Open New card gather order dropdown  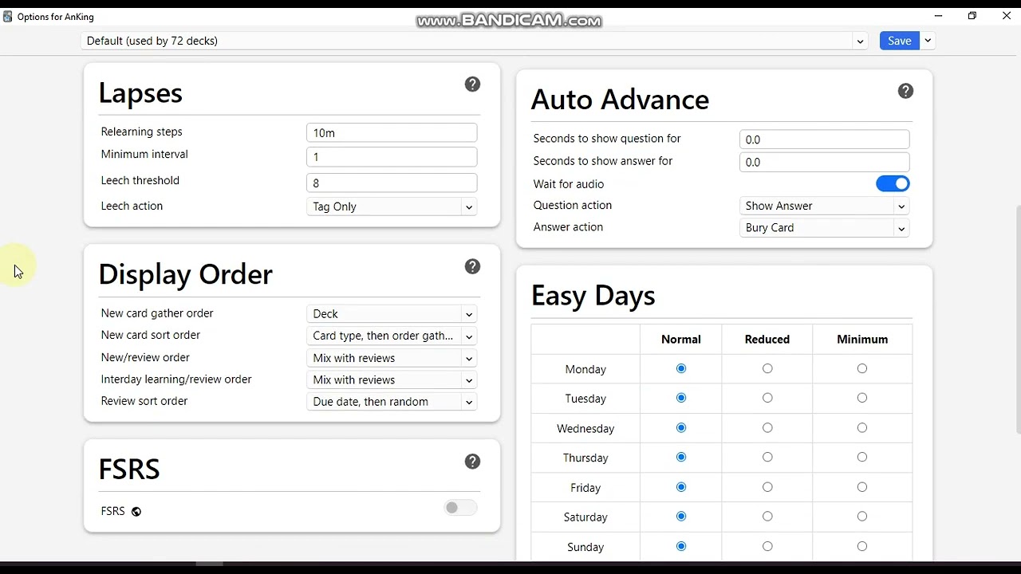point(392,314)
